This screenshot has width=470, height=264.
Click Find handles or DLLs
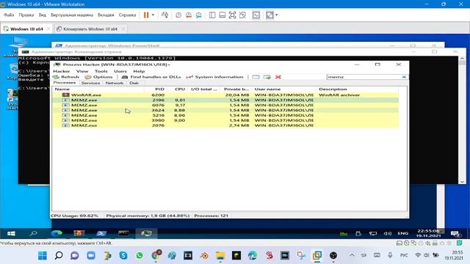pyautogui.click(x=151, y=77)
